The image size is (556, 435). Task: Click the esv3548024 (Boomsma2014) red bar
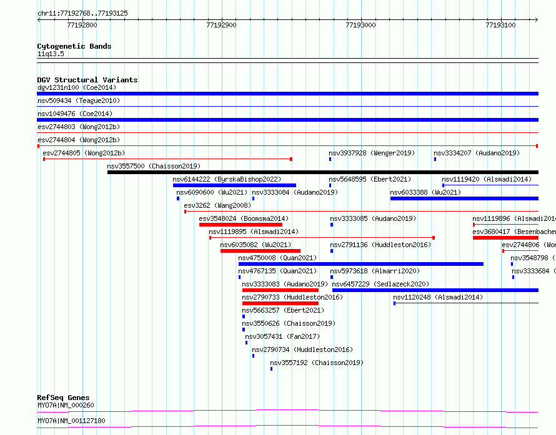click(x=241, y=225)
